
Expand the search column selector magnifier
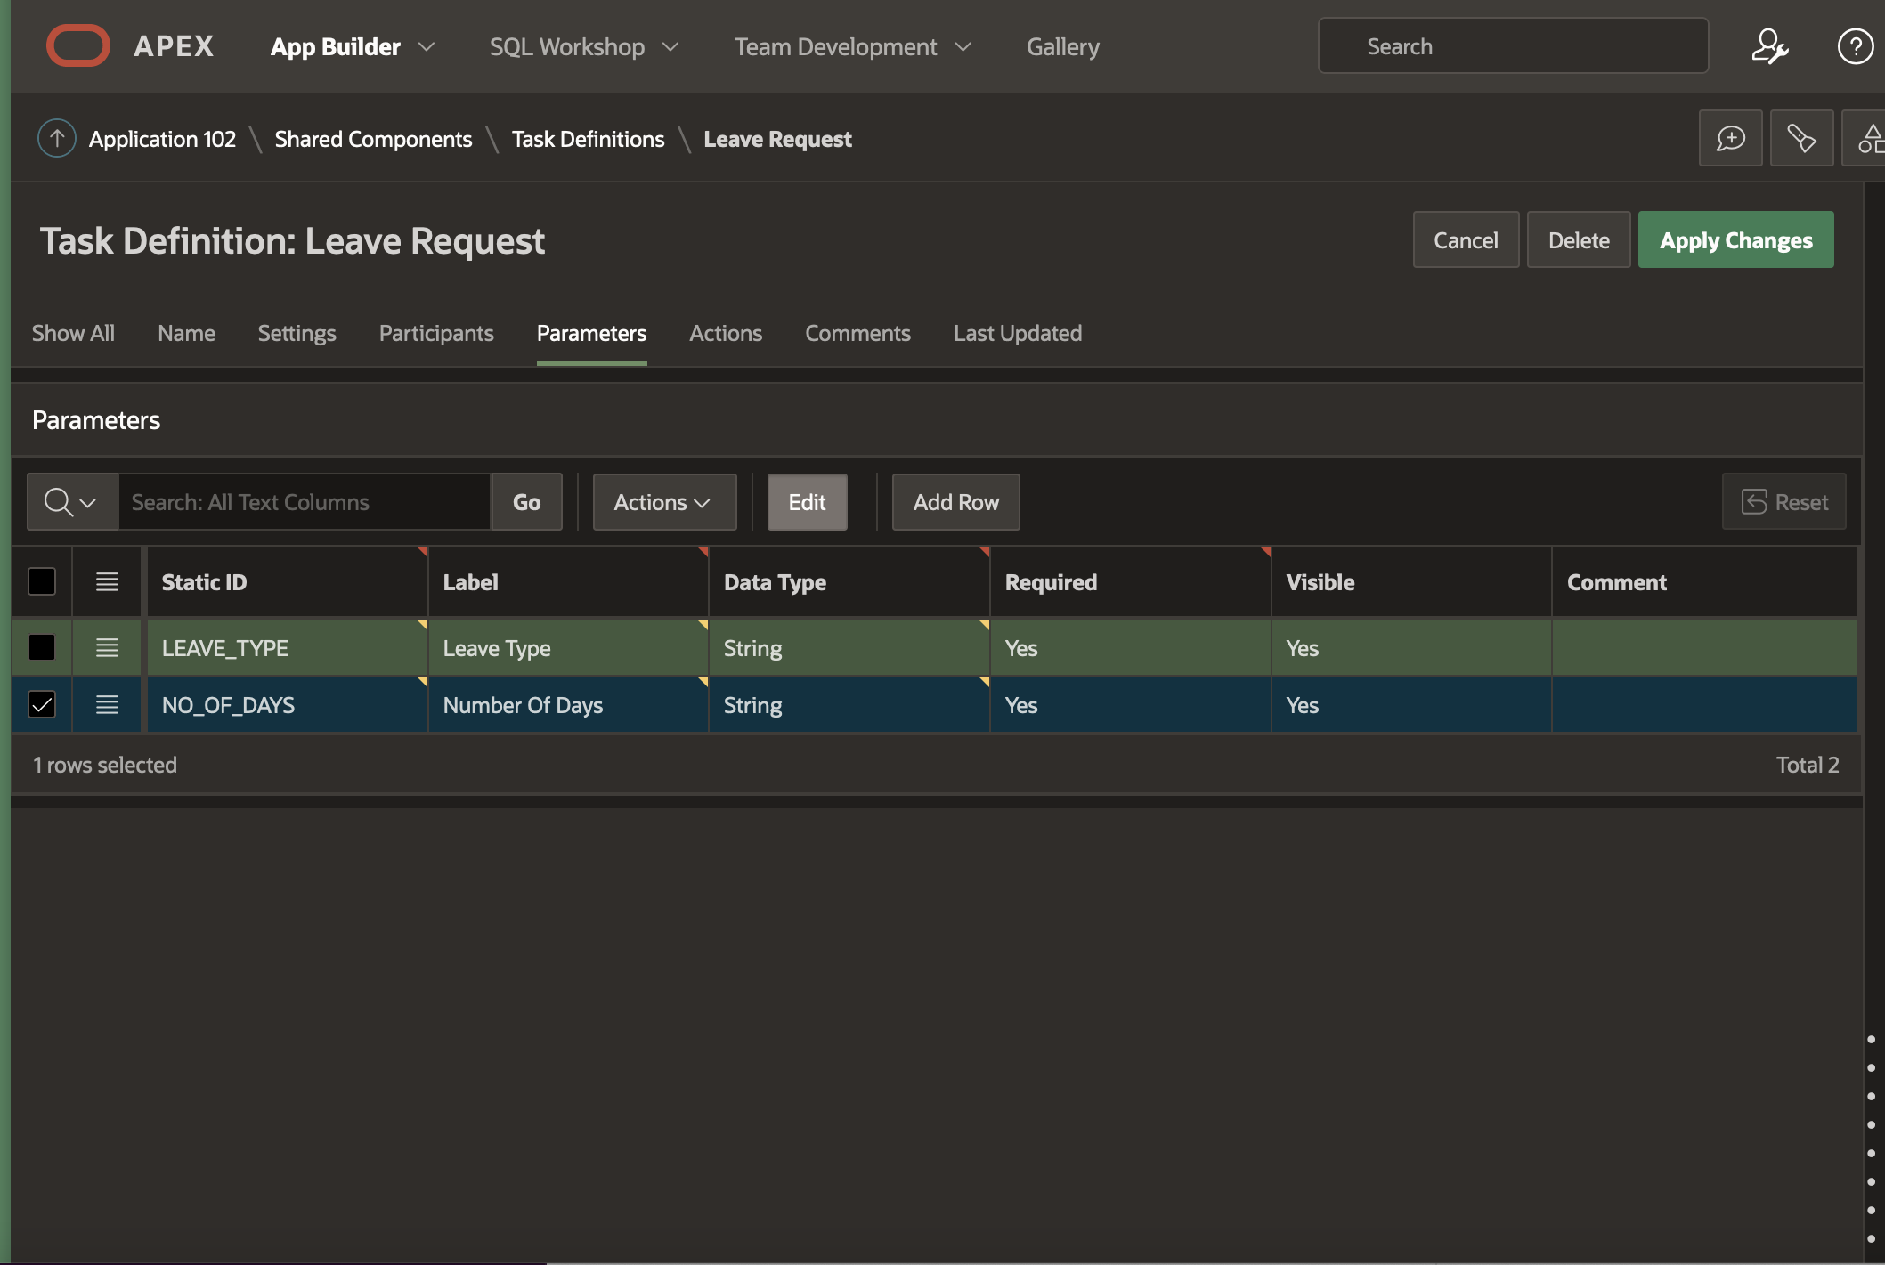coord(71,502)
